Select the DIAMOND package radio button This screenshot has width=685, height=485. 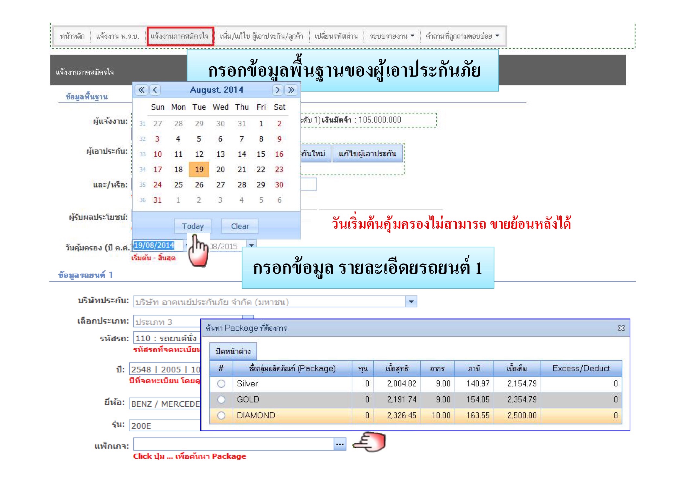[x=221, y=415]
